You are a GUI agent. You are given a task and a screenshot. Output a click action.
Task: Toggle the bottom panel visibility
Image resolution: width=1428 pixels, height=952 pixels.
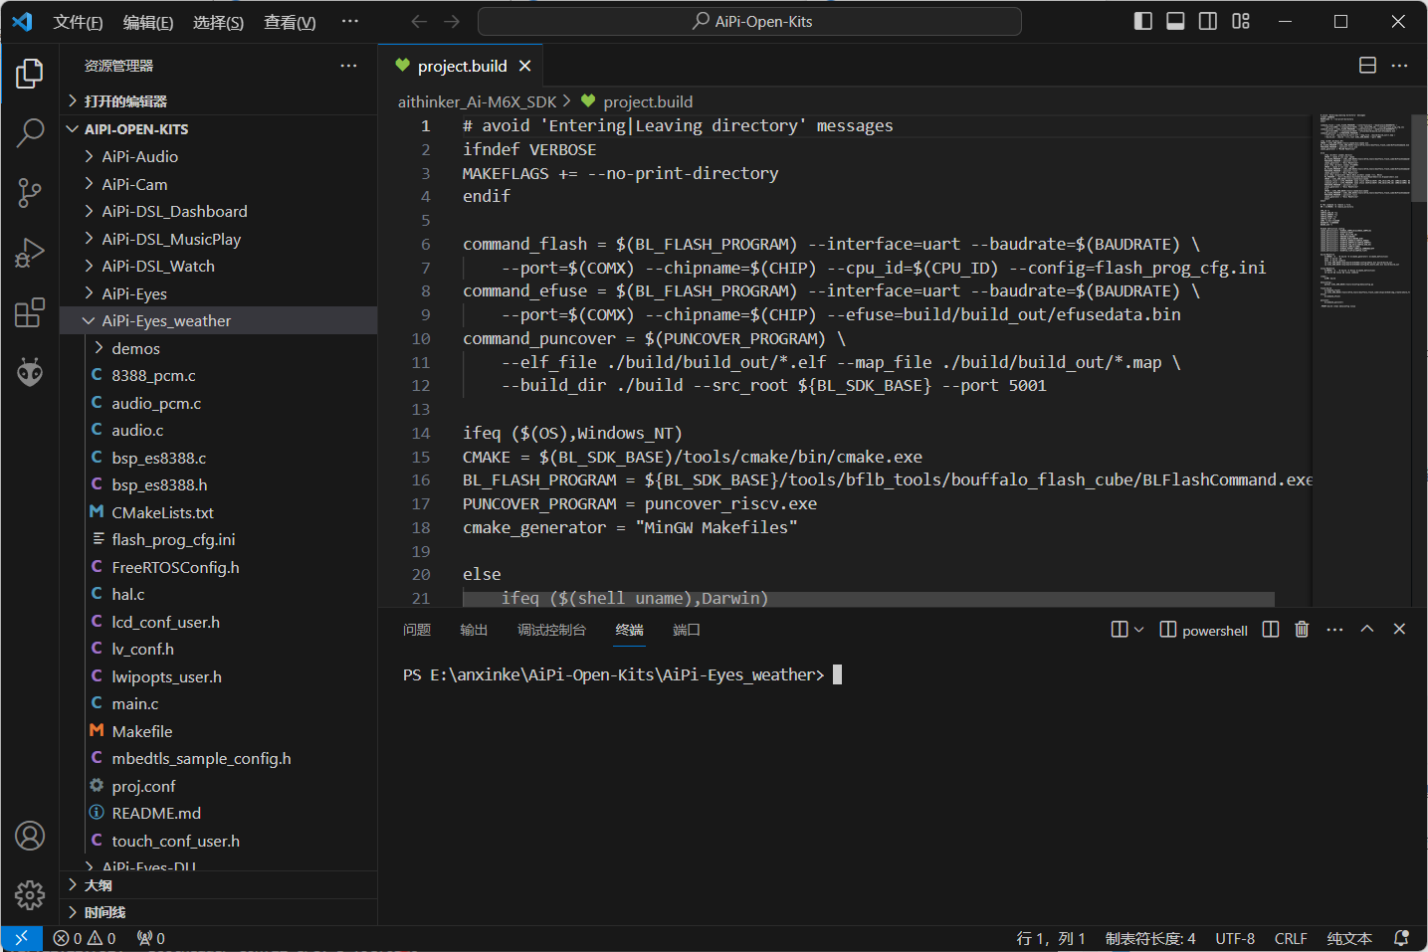(1175, 21)
